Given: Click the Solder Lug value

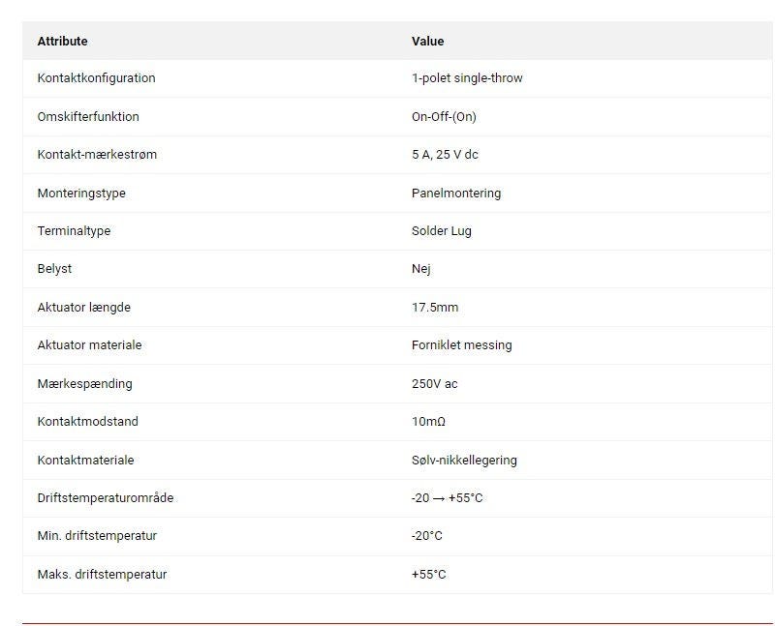Looking at the screenshot, I should tap(442, 231).
